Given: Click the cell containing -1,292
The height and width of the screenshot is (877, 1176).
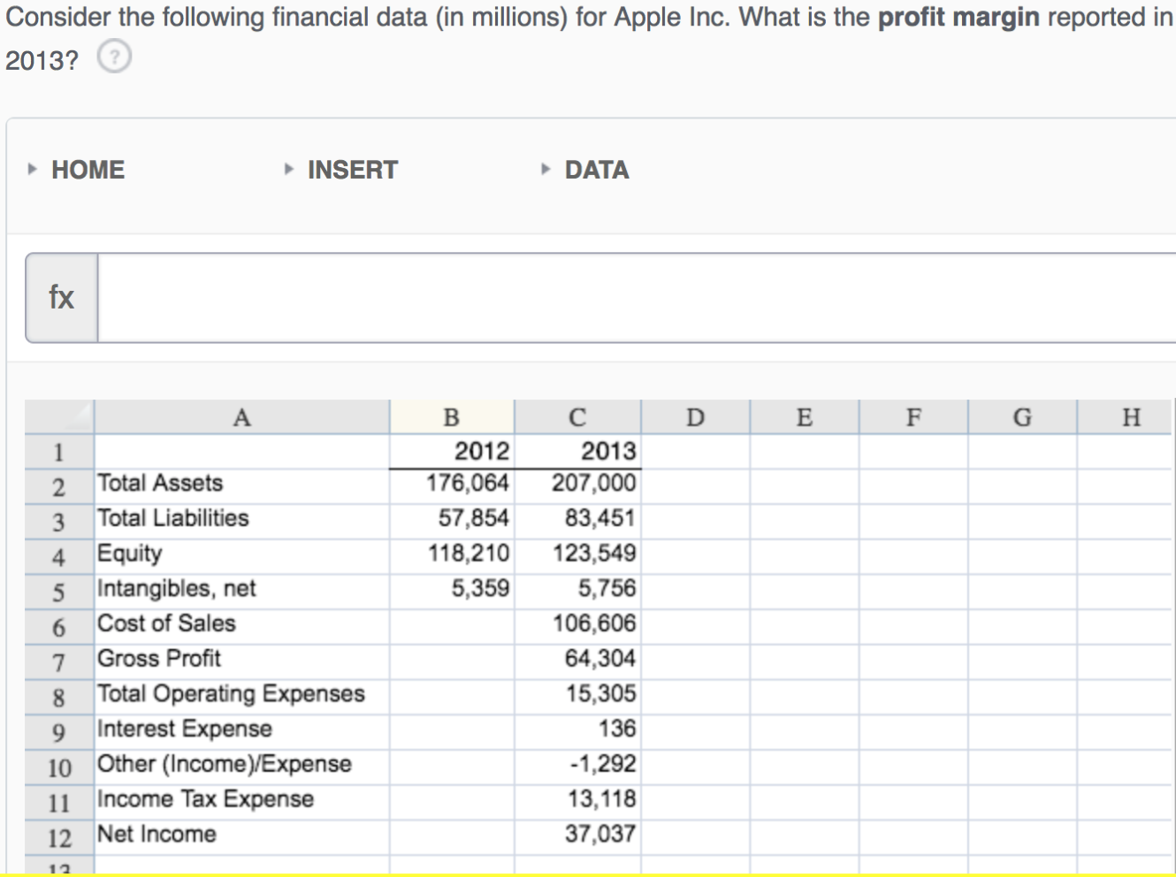Looking at the screenshot, I should click(577, 767).
